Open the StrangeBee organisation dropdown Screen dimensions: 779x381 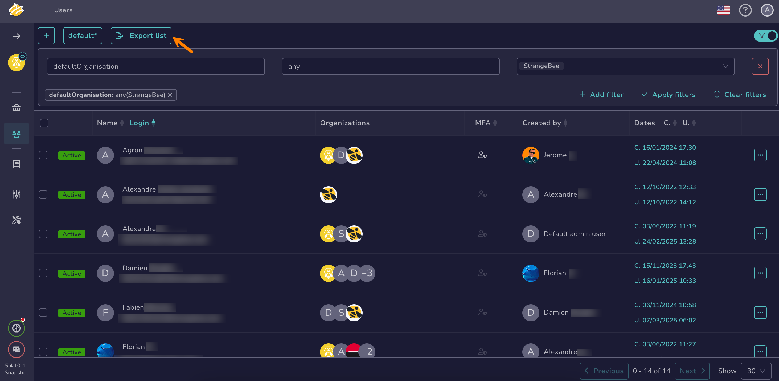click(625, 66)
